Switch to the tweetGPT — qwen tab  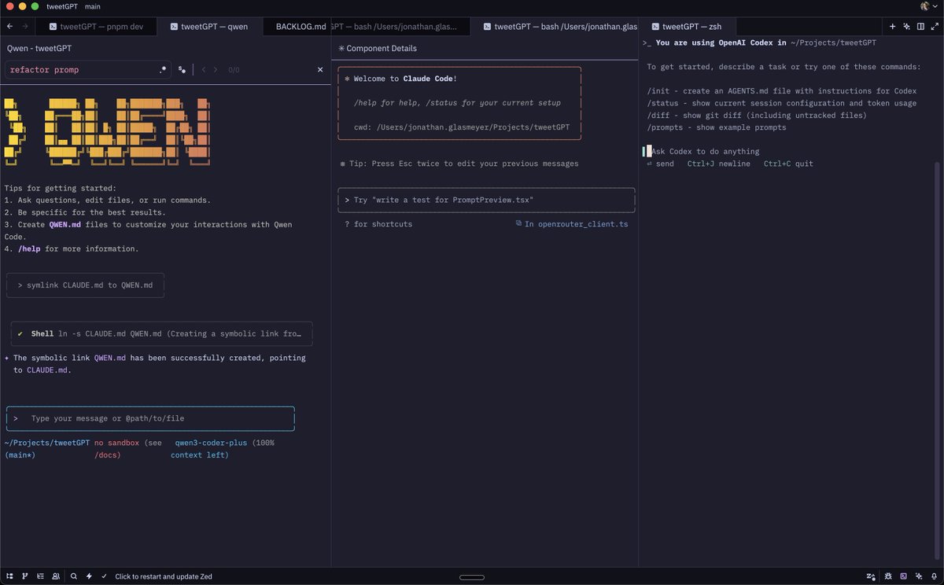[209, 26]
